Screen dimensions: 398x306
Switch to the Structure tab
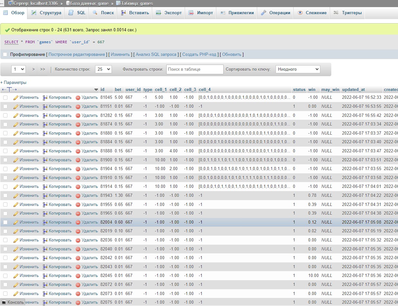(x=46, y=13)
